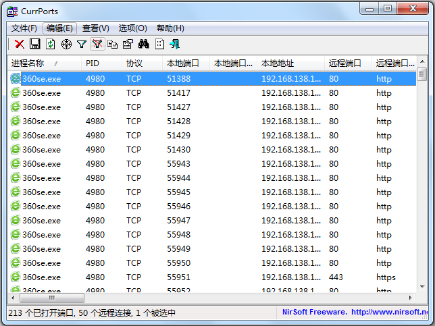435x326 pixels.
Task: Click the red X close connections icon
Action: tap(20, 44)
